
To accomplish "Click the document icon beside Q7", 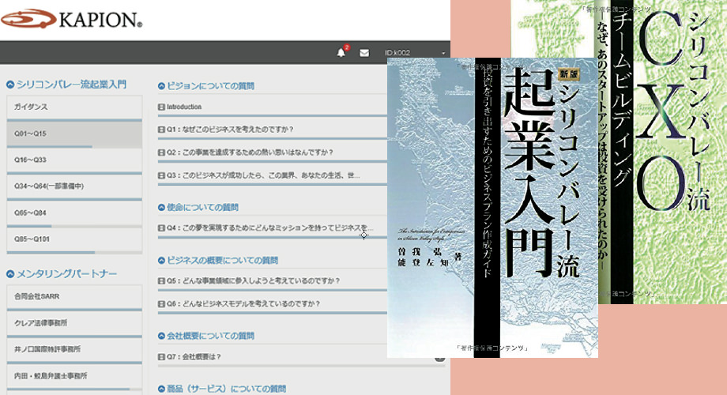I will coord(161,357).
